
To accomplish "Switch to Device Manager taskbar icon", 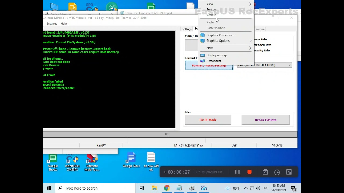I will pos(192,188).
